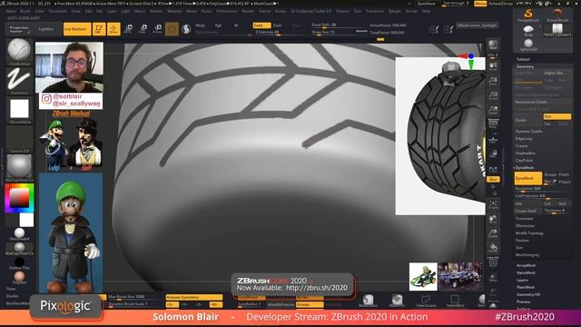Expand Modify Topology section

click(x=529, y=233)
